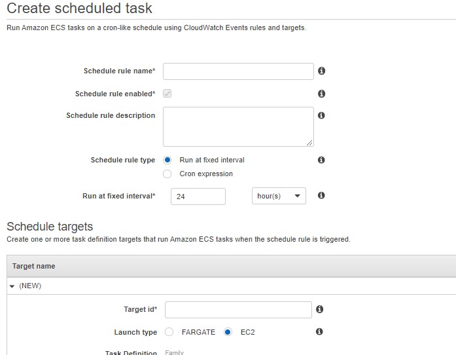
Task: Click the Target name column header
Action: click(34, 266)
